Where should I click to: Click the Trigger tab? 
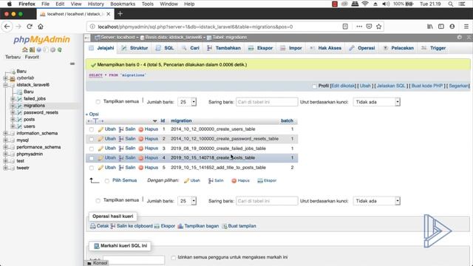434,48
